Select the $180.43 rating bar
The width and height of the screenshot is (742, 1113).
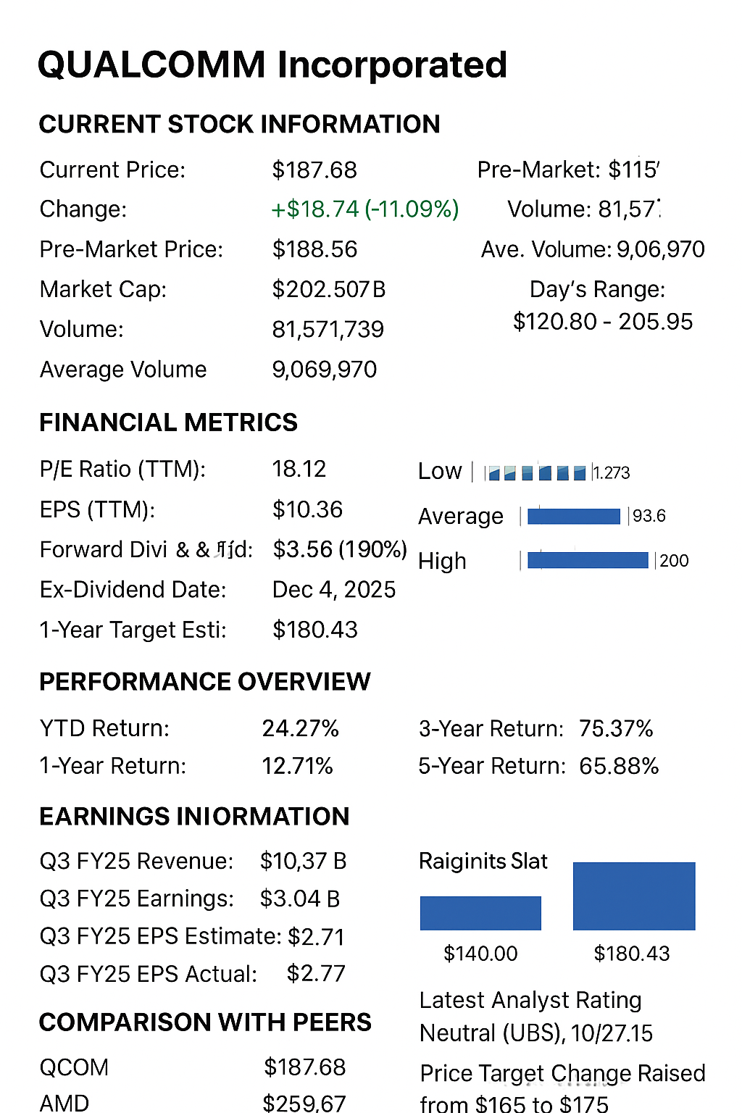pos(634,896)
